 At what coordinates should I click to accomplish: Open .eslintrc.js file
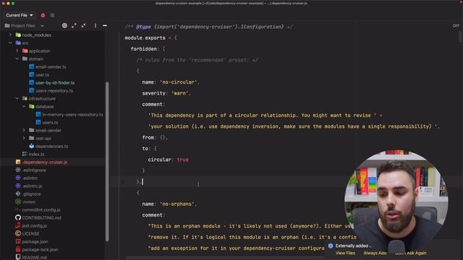pyautogui.click(x=32, y=186)
